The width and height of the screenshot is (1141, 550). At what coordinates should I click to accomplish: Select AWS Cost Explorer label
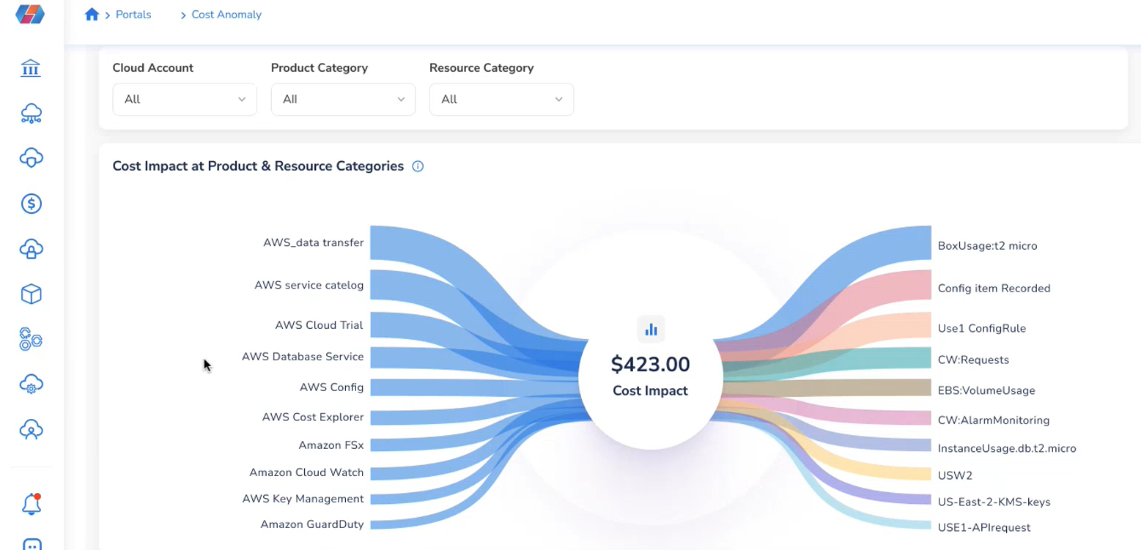tap(313, 417)
